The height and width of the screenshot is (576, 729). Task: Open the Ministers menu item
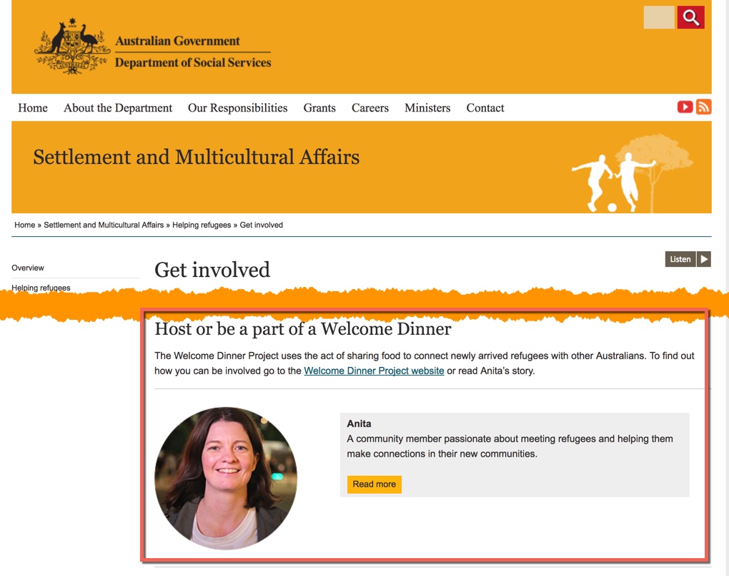[x=427, y=108]
